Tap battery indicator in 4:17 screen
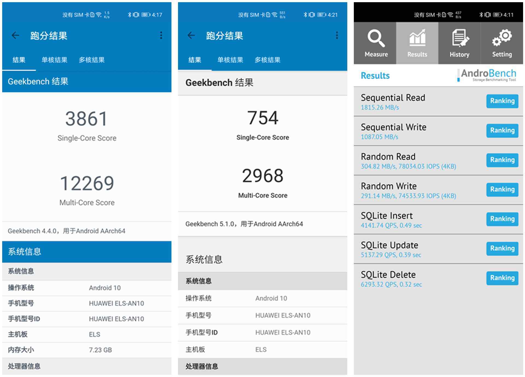Image resolution: width=525 pixels, height=377 pixels. [146, 15]
